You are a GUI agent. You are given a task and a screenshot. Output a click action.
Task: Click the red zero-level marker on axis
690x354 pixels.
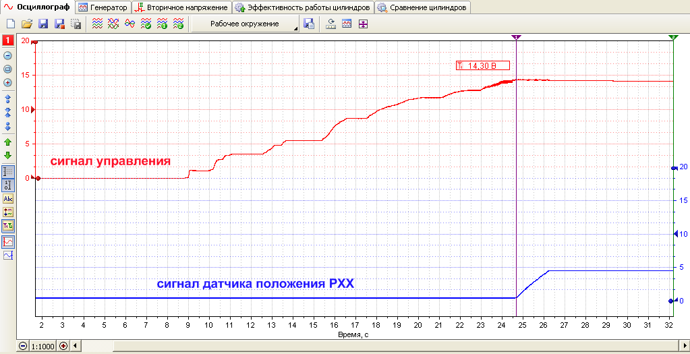tap(38, 178)
